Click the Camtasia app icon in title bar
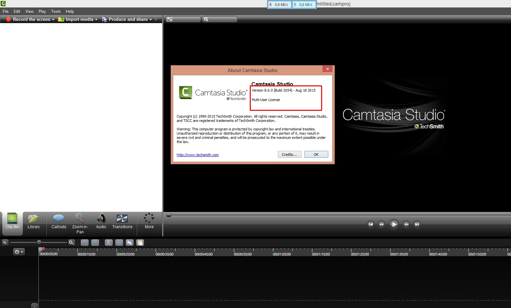Viewport: 511px width, 308px height. tap(3, 4)
